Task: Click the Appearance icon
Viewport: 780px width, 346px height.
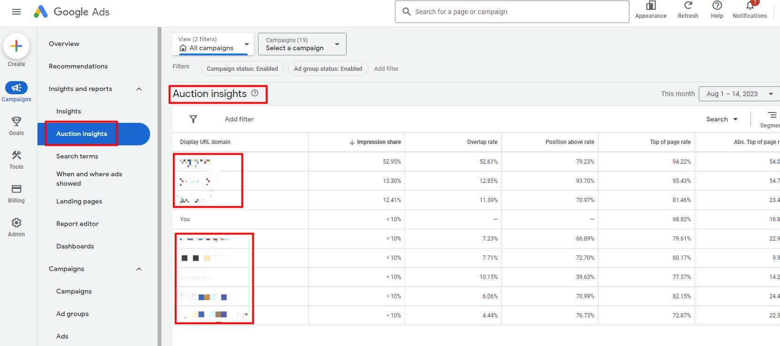Action: tap(651, 6)
